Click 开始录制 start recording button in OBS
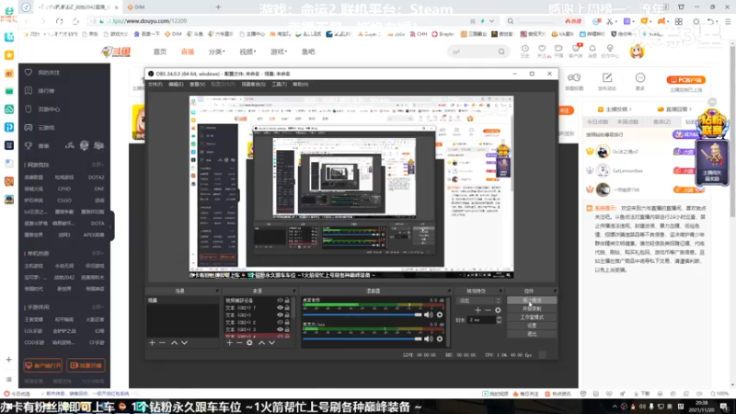736x414 pixels. (x=532, y=309)
